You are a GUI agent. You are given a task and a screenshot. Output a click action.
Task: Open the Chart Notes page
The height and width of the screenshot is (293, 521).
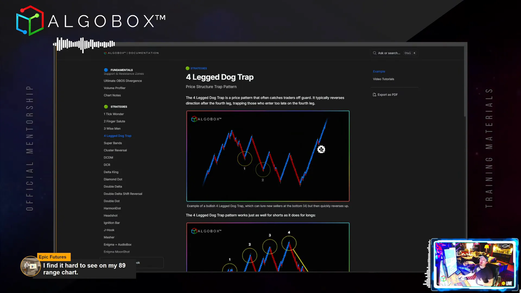point(112,95)
